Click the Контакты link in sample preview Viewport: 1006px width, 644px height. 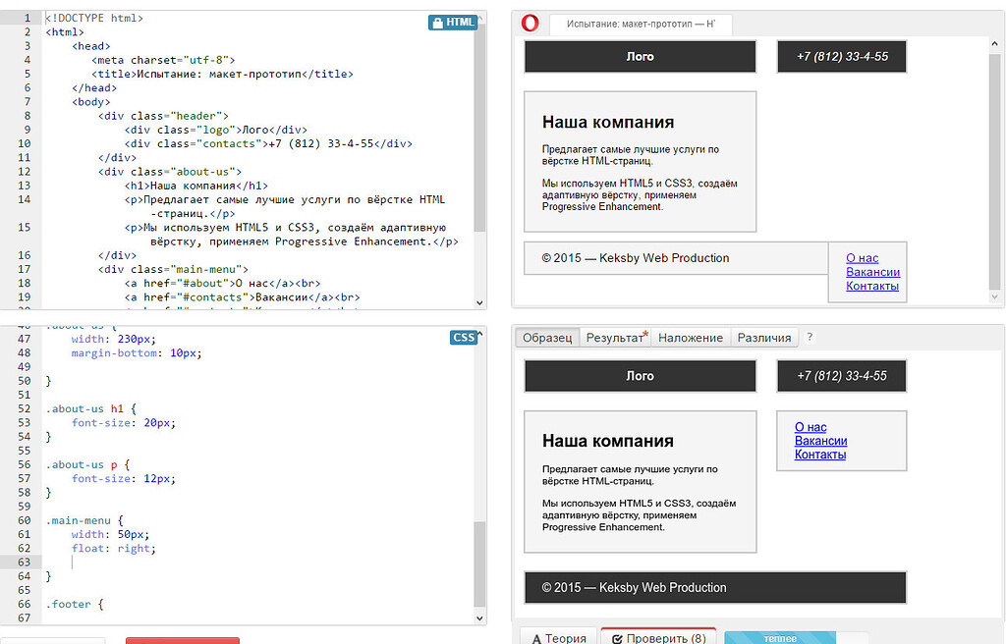(820, 456)
